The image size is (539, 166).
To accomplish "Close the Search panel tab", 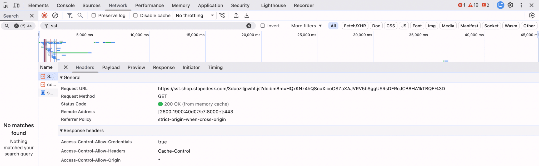I will coord(32,16).
